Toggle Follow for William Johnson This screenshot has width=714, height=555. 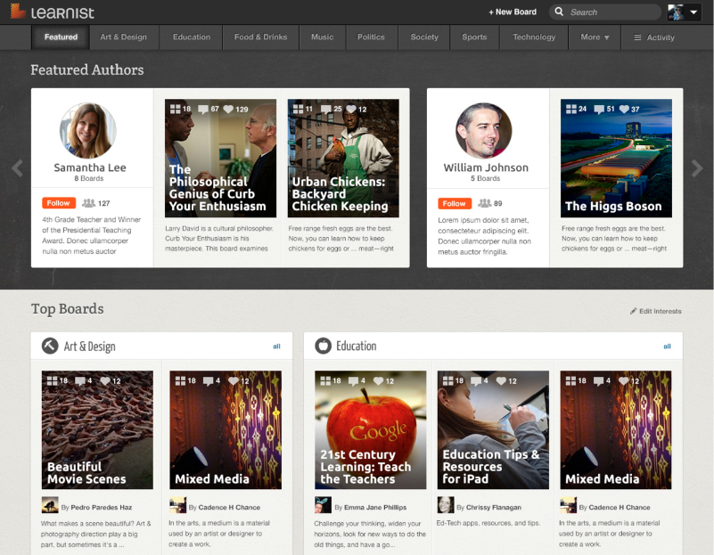(455, 203)
